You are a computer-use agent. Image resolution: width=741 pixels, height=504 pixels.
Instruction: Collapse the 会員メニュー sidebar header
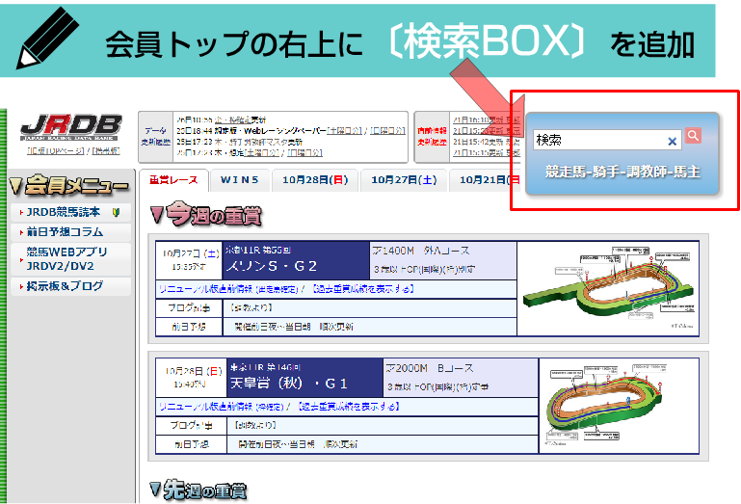pyautogui.click(x=69, y=185)
